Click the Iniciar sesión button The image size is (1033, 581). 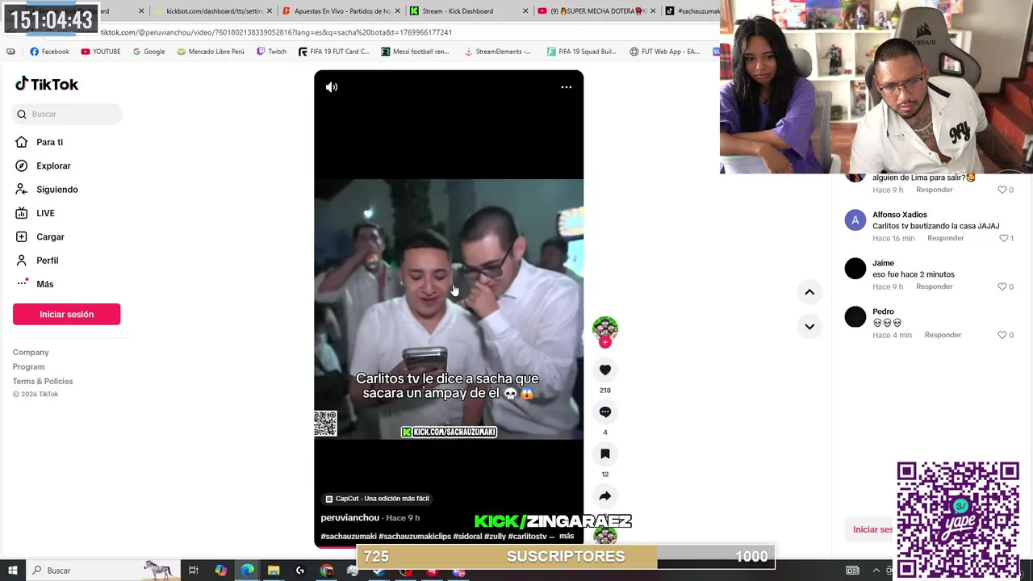[67, 315]
